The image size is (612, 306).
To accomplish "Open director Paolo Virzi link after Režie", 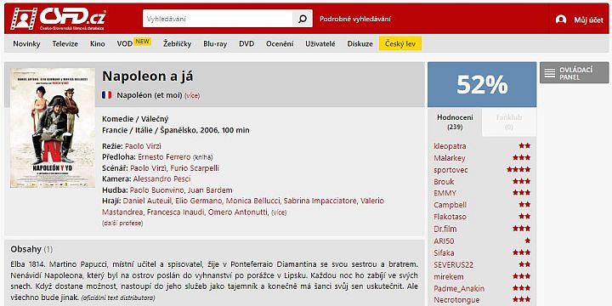I will point(143,146).
